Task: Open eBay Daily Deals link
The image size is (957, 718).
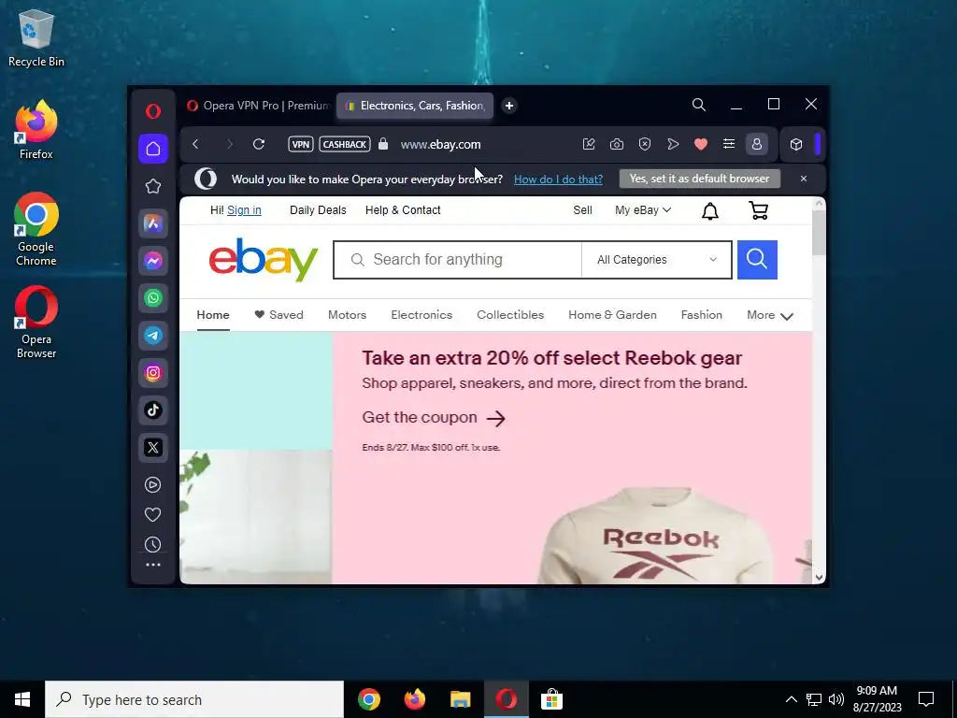Action: point(318,210)
